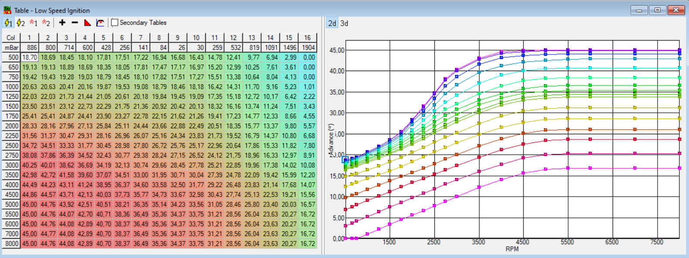Click cell 1,01 in row 1000
689x258 pixels.
point(307,87)
